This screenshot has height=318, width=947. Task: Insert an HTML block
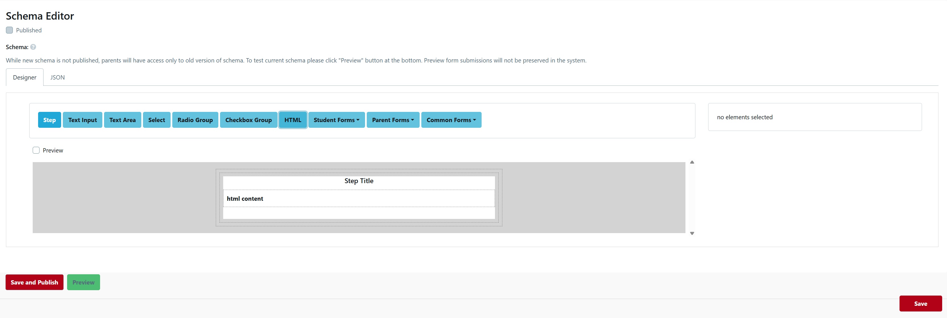click(293, 120)
